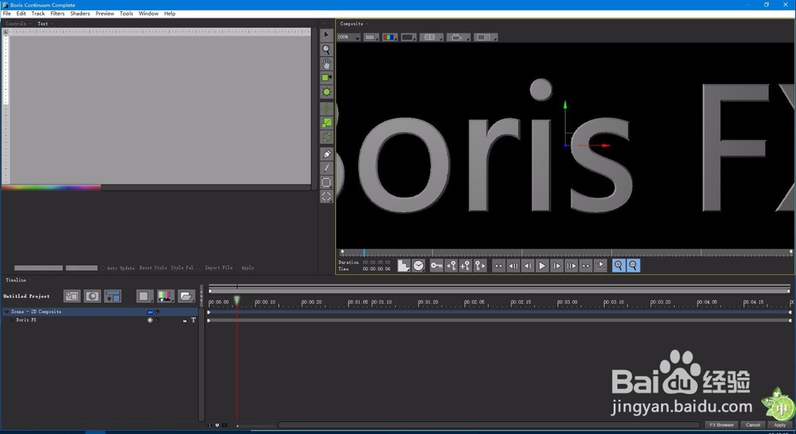Collapse the Scene 2D Composite track
This screenshot has height=434, width=796.
point(6,312)
